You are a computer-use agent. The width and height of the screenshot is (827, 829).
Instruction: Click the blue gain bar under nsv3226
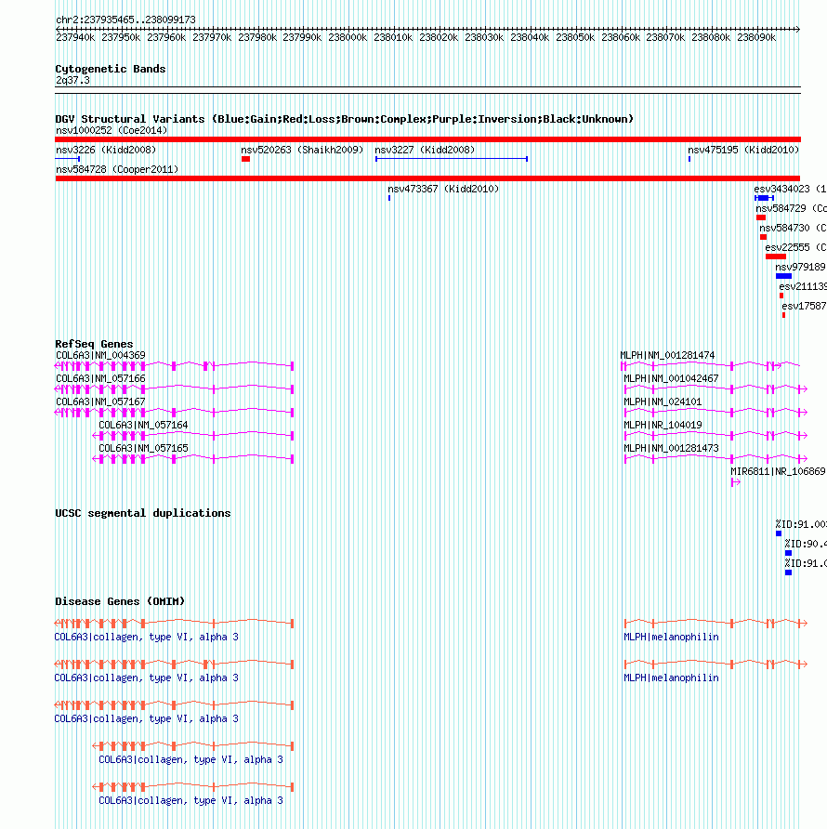tap(67, 159)
